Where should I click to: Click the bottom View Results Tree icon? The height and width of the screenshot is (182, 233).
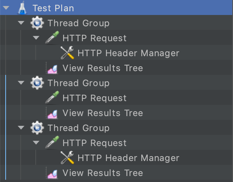[x=52, y=173]
